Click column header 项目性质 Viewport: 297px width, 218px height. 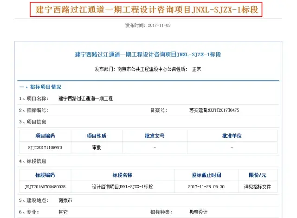pos(97,136)
